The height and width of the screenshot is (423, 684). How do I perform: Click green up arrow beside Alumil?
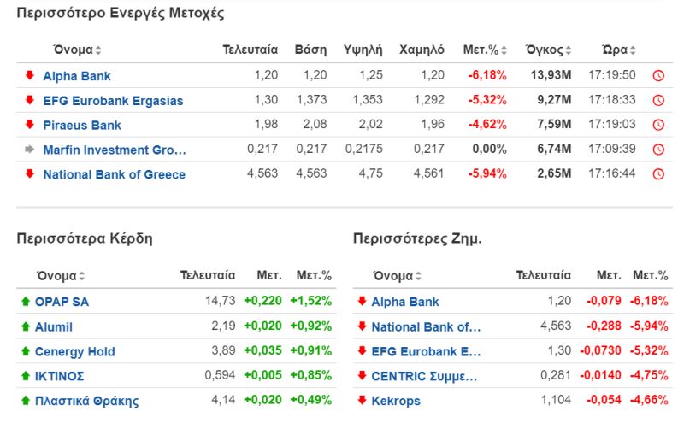tap(25, 326)
